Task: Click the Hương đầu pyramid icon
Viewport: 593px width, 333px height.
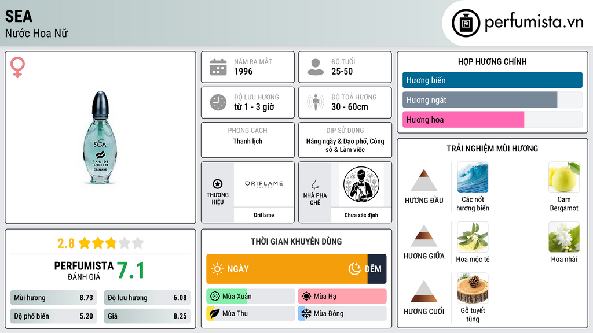Action: [424, 180]
